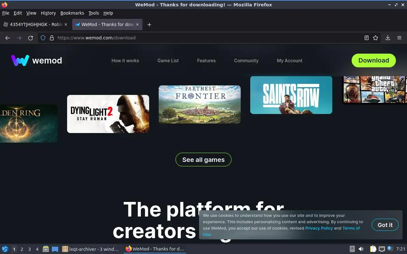Open lxqt-archiver taskbar window group

tap(91, 249)
